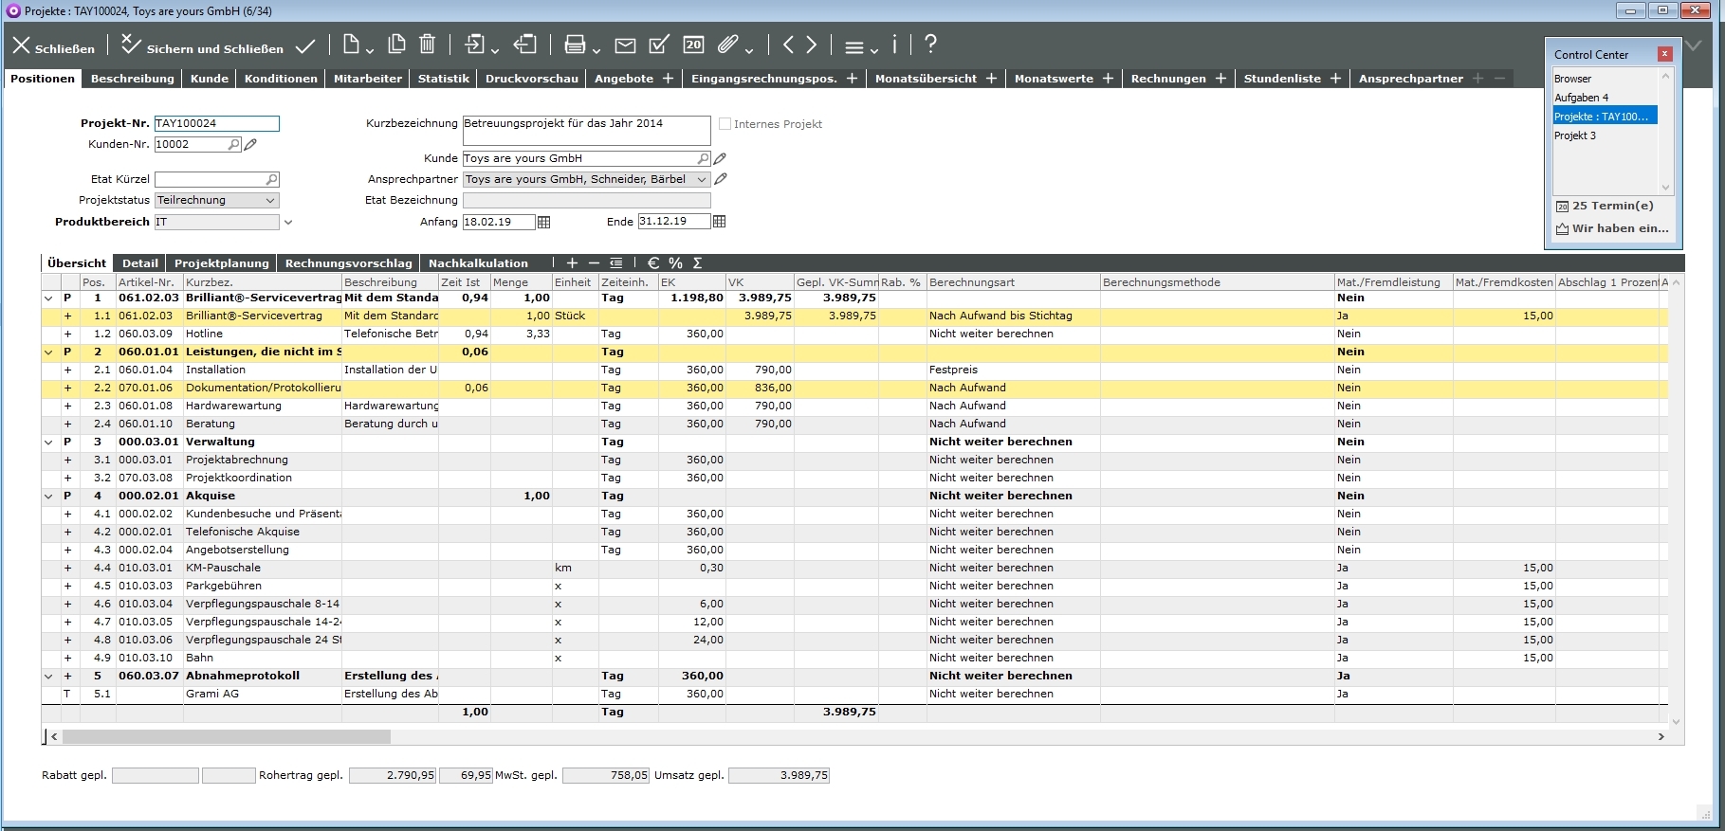Click the pencil edit icon beside Kunden-Nr.
Image resolution: width=1725 pixels, height=831 pixels.
[250, 145]
